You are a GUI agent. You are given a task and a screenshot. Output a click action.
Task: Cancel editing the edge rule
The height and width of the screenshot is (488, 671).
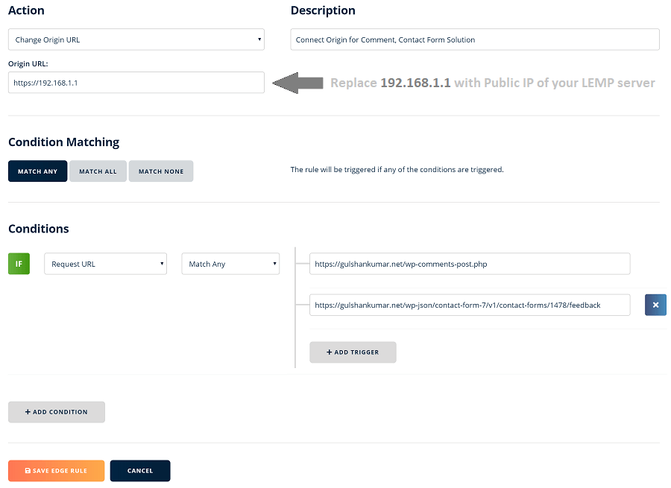click(x=140, y=471)
